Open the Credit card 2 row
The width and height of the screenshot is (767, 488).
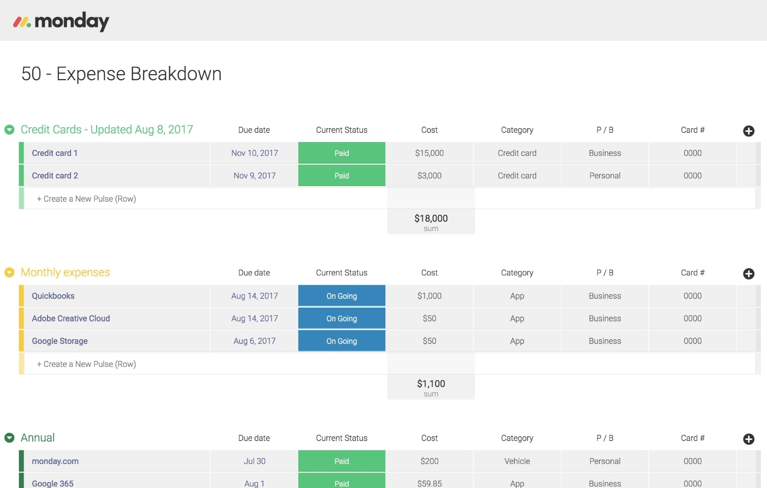pos(55,176)
